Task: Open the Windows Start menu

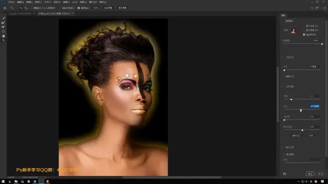Action: point(3,182)
